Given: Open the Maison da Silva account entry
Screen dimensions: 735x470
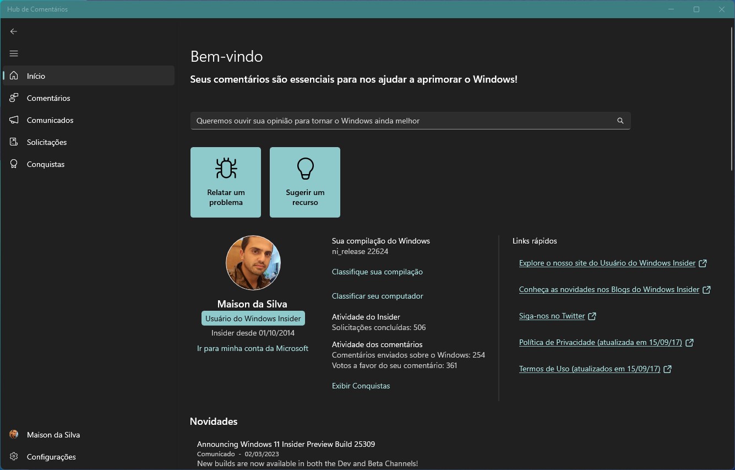Looking at the screenshot, I should [52, 434].
